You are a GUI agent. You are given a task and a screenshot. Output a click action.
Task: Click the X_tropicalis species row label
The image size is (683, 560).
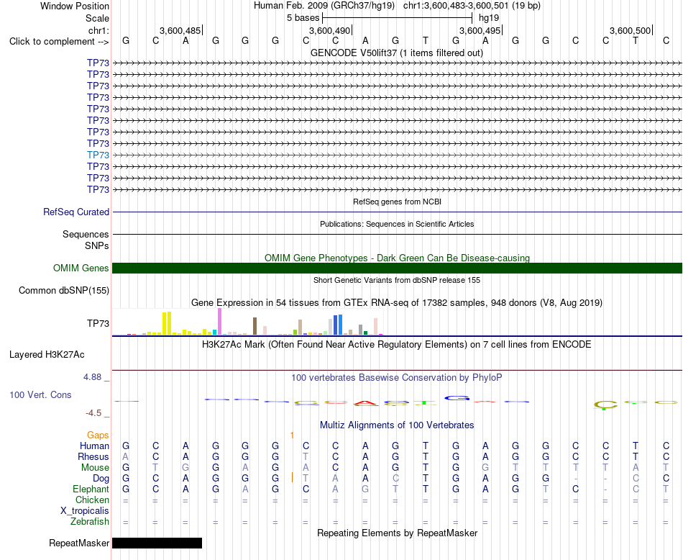coord(85,511)
